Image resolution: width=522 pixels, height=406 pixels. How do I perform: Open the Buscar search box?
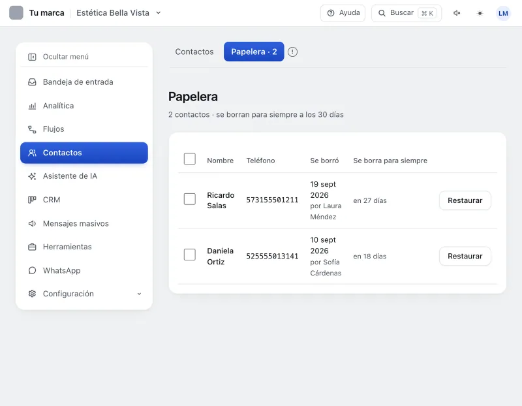pos(407,13)
